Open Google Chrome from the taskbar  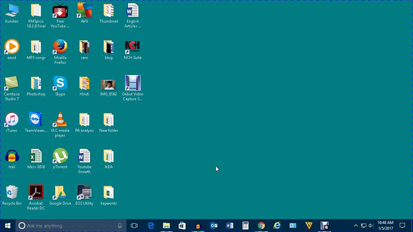coord(261,226)
